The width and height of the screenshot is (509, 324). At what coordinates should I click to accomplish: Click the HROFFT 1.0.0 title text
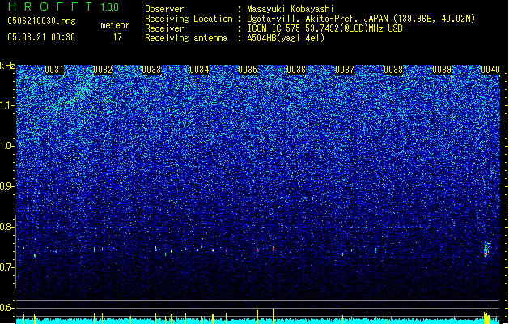64,6
